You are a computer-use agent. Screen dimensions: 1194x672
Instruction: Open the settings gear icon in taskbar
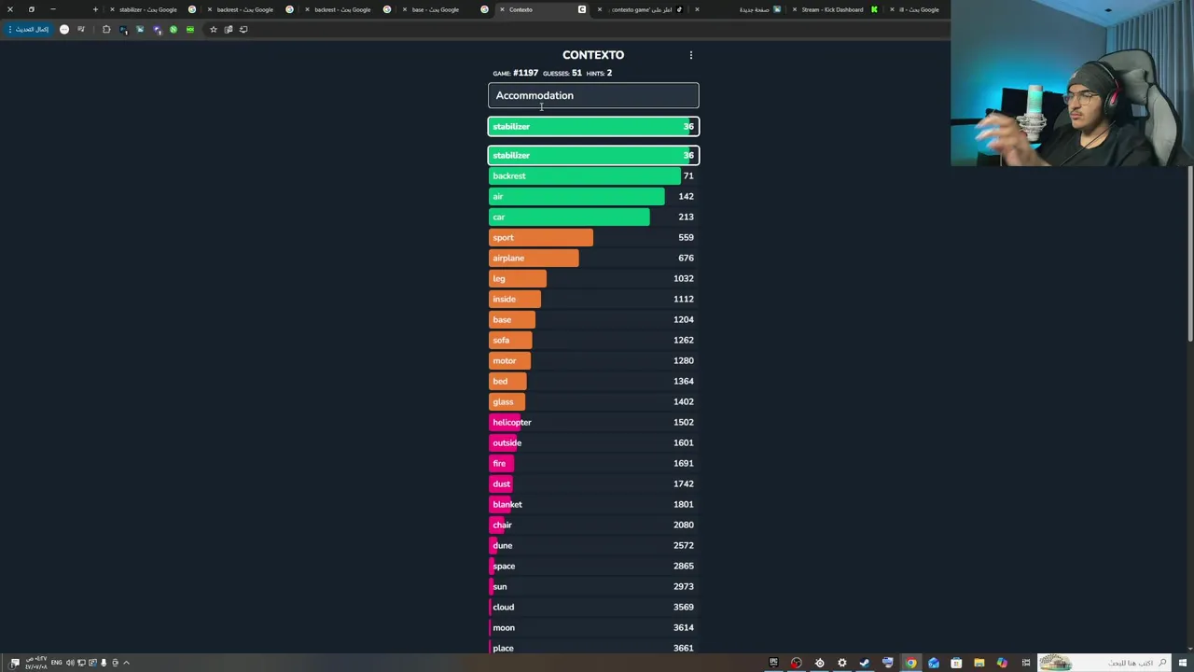[x=842, y=663]
